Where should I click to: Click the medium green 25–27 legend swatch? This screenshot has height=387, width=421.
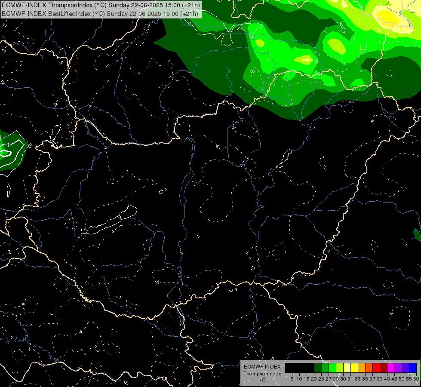325,368
